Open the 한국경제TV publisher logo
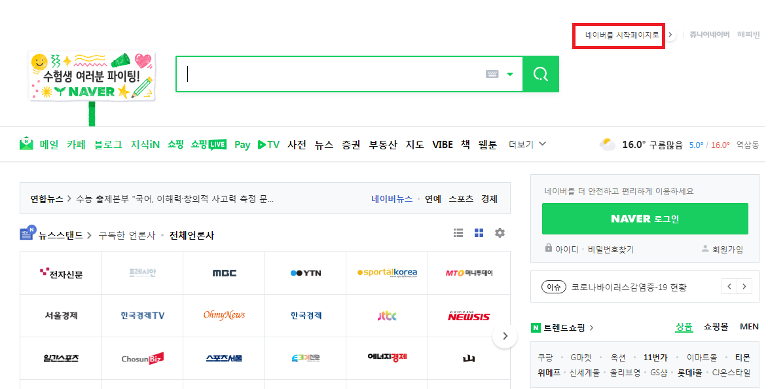Screen dimensions: 768x389 tap(143, 316)
